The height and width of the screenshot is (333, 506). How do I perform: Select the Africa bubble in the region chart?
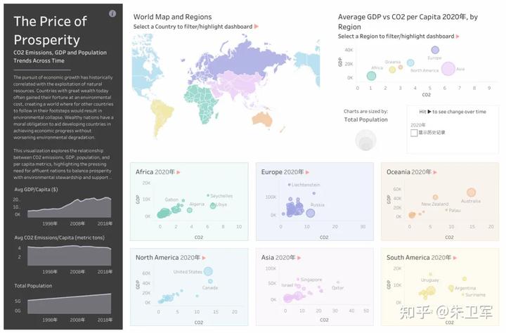click(372, 76)
